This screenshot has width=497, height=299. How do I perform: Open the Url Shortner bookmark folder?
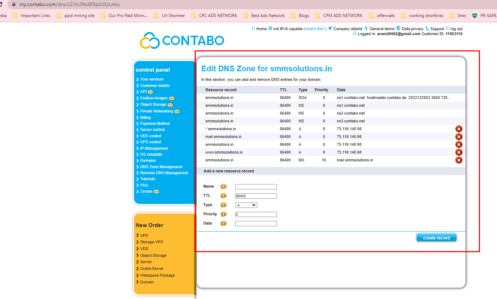click(x=169, y=16)
